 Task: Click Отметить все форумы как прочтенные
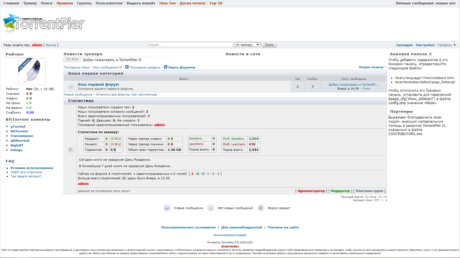click(126, 94)
